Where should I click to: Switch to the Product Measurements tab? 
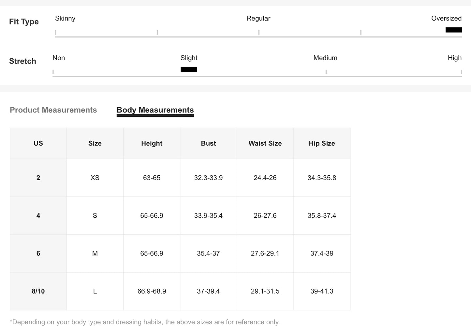(53, 110)
